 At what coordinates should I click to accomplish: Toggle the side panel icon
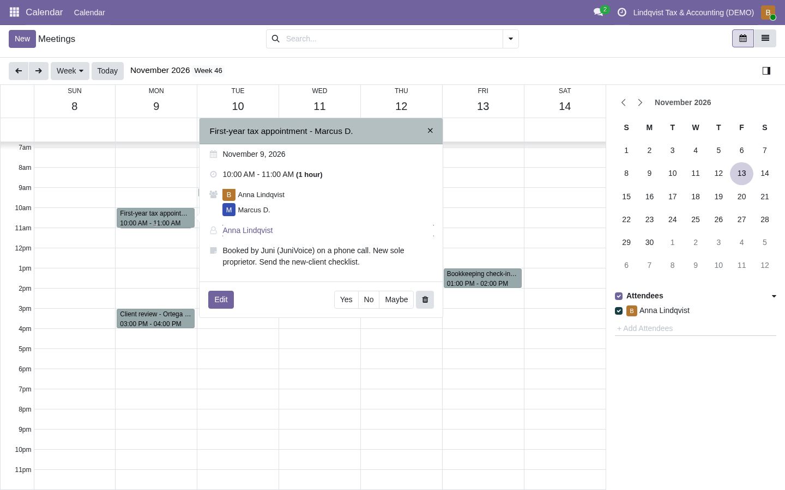coord(766,71)
